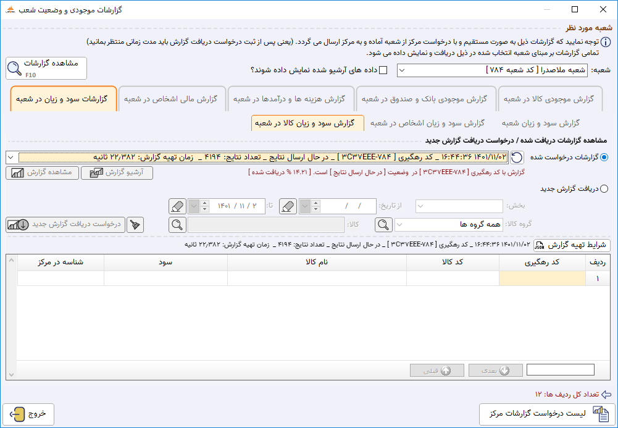Switch to 'گزارش مالی اشخاص در شعبه' tab

pyautogui.click(x=172, y=99)
